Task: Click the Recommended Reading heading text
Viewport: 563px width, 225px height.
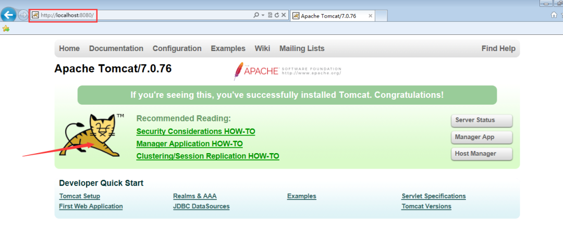Action: (183, 118)
